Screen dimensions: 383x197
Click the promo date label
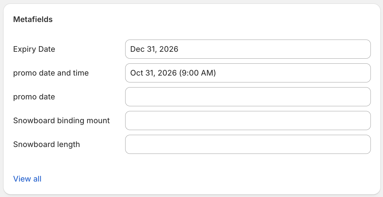[34, 97]
